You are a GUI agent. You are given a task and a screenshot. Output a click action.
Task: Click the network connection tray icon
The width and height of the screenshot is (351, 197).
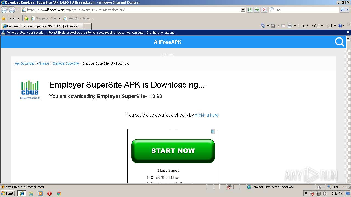pyautogui.click(x=318, y=193)
